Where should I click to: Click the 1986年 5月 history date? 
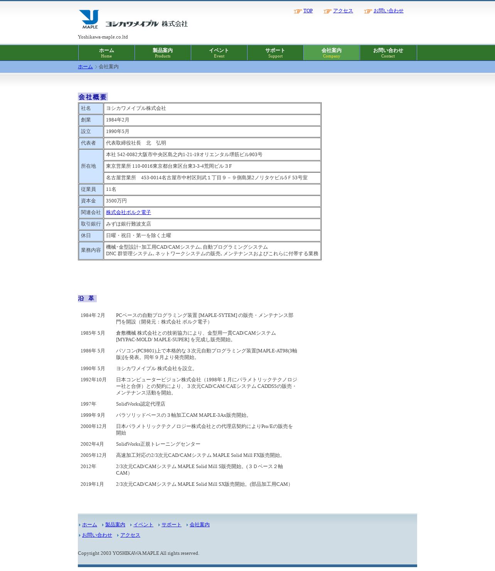click(93, 351)
